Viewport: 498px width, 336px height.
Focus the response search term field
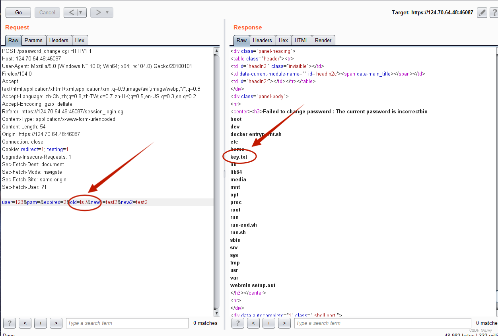383,323
